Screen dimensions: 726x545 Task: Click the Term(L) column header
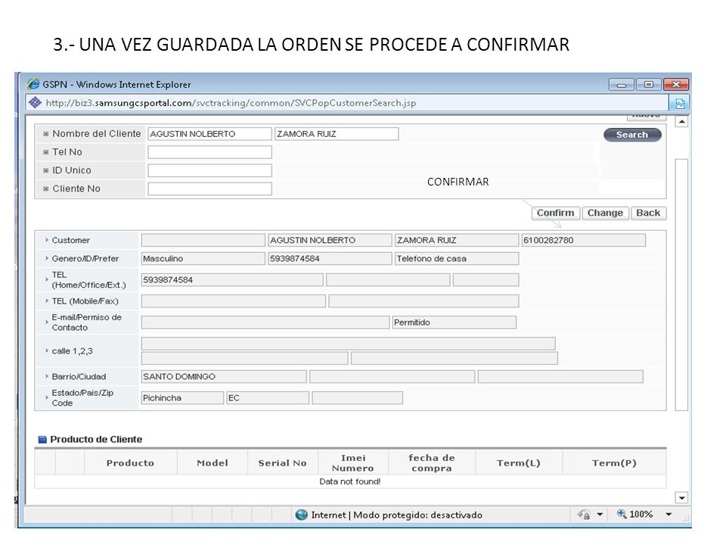519,462
